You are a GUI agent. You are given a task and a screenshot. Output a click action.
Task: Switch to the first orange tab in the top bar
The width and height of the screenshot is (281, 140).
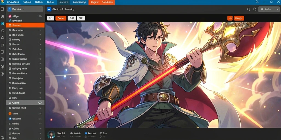click(95, 2)
